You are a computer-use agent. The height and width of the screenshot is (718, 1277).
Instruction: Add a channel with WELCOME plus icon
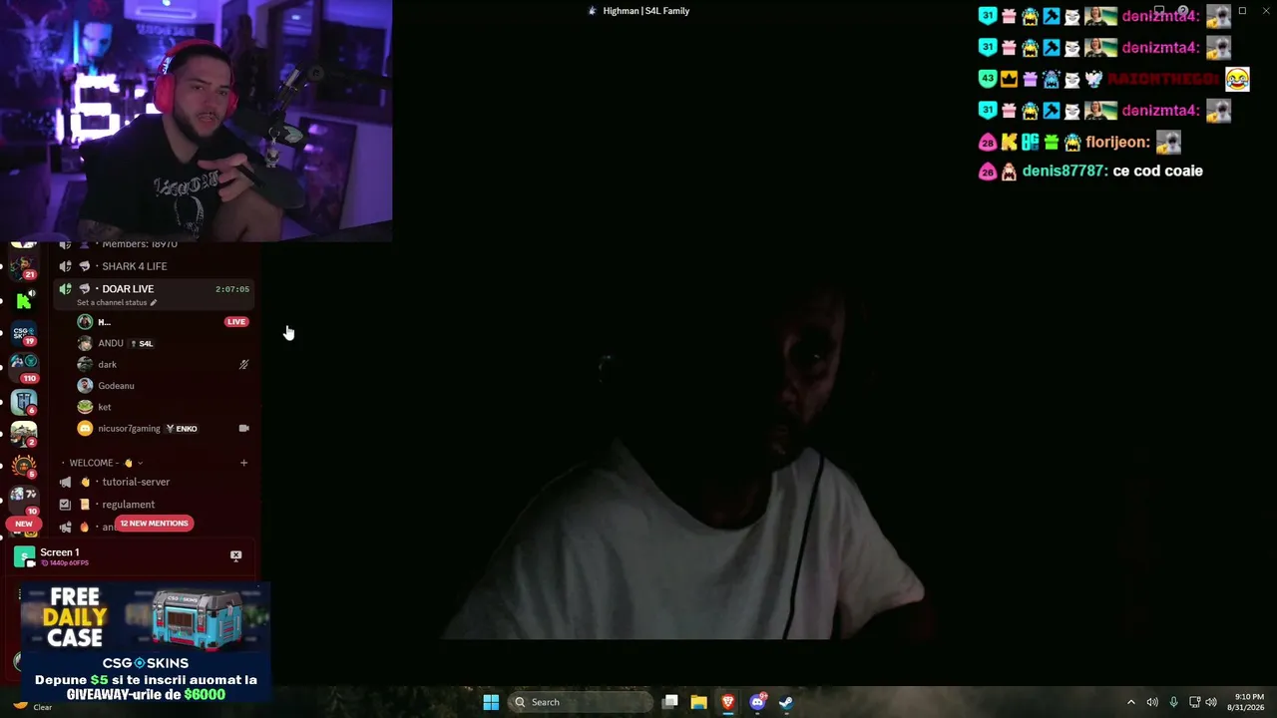click(x=243, y=463)
